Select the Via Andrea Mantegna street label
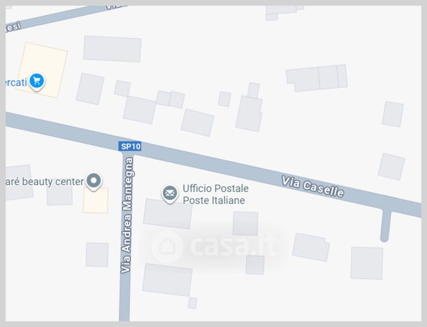The height and width of the screenshot is (327, 427). (x=126, y=215)
